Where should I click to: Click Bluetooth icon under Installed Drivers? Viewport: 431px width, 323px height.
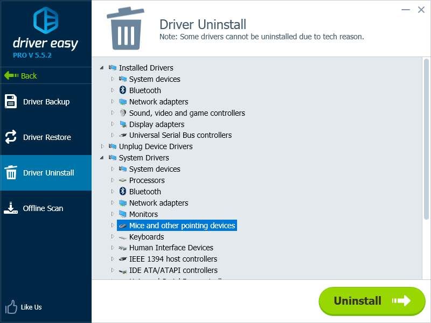click(x=122, y=90)
